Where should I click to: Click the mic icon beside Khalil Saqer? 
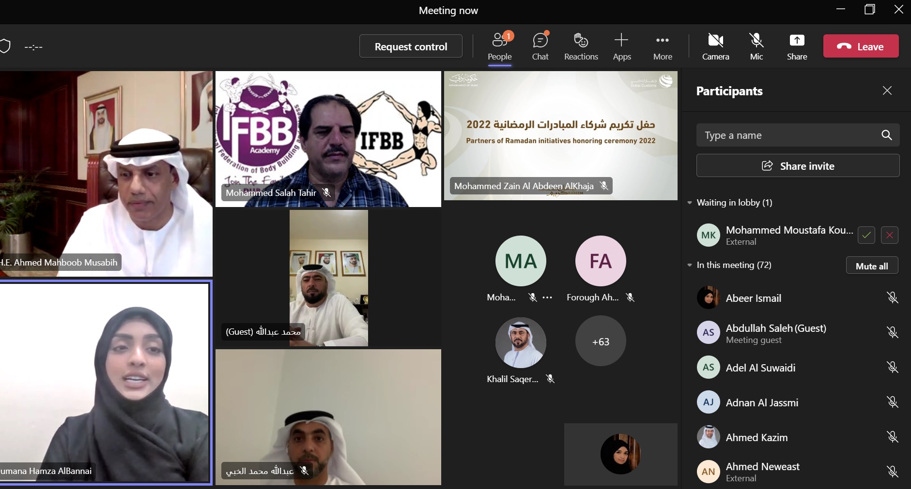pyautogui.click(x=550, y=379)
